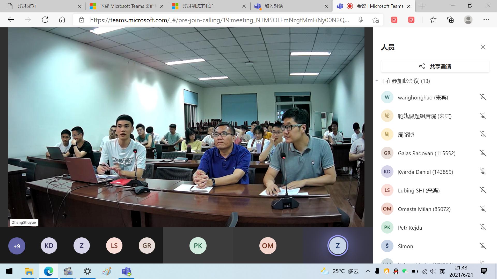
Task: Open the +9 more participants overflow
Action: click(17, 246)
